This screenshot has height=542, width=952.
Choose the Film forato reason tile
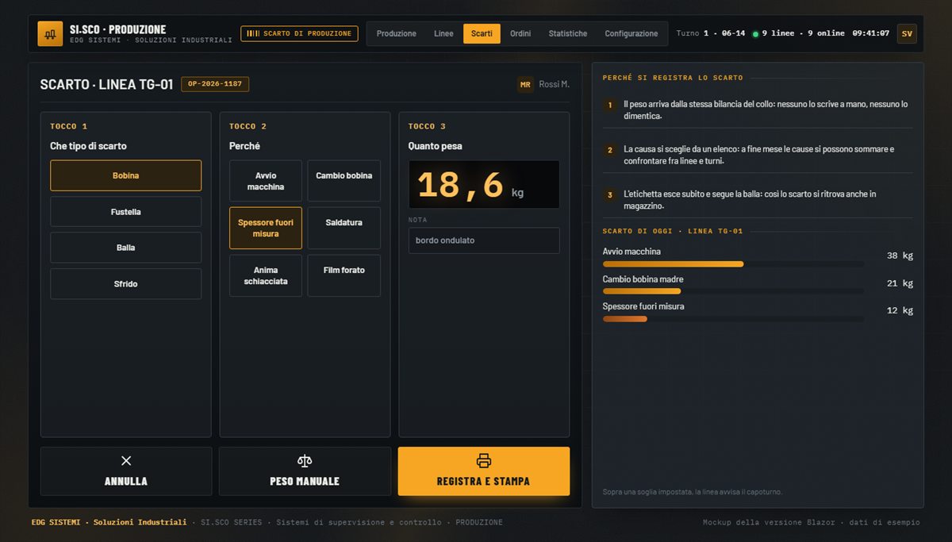point(344,275)
